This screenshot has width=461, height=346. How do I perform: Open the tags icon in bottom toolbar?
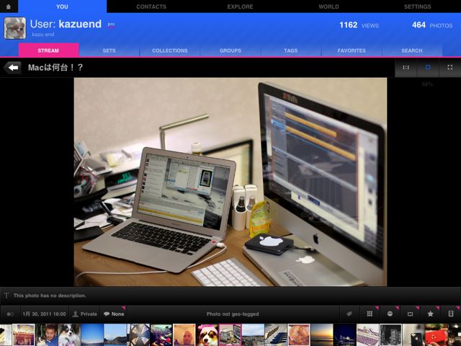[x=349, y=314]
